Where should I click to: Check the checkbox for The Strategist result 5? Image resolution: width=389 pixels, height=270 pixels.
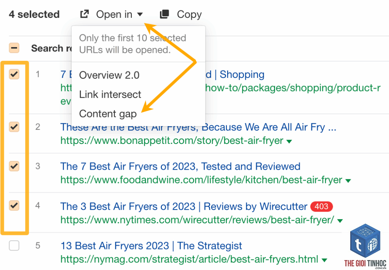click(14, 246)
